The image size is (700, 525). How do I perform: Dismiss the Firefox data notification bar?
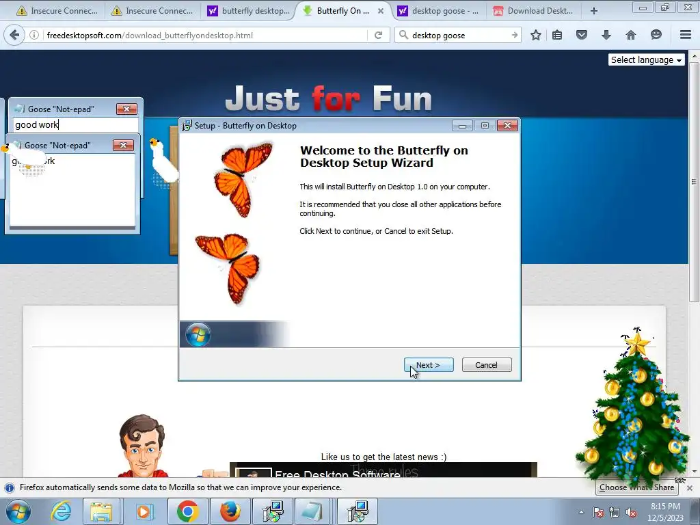tap(690, 488)
